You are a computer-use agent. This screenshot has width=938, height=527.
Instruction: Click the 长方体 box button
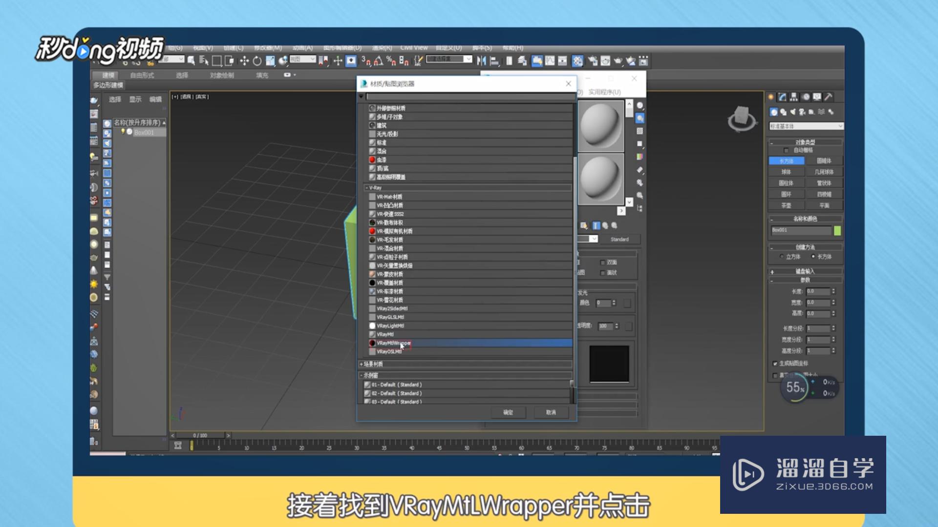point(786,161)
